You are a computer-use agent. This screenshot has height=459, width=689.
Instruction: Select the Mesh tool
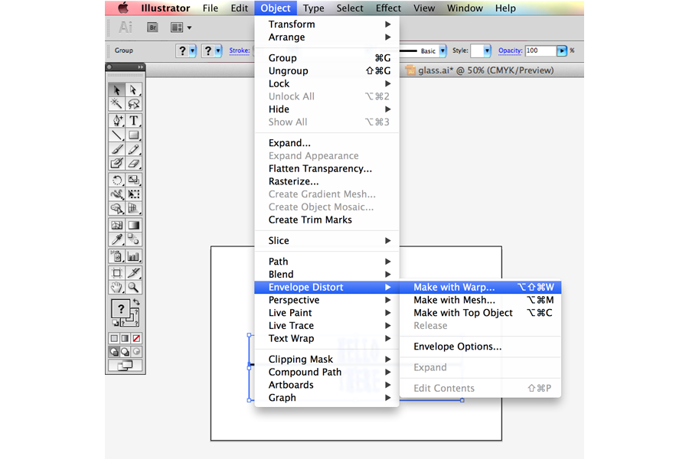117,226
